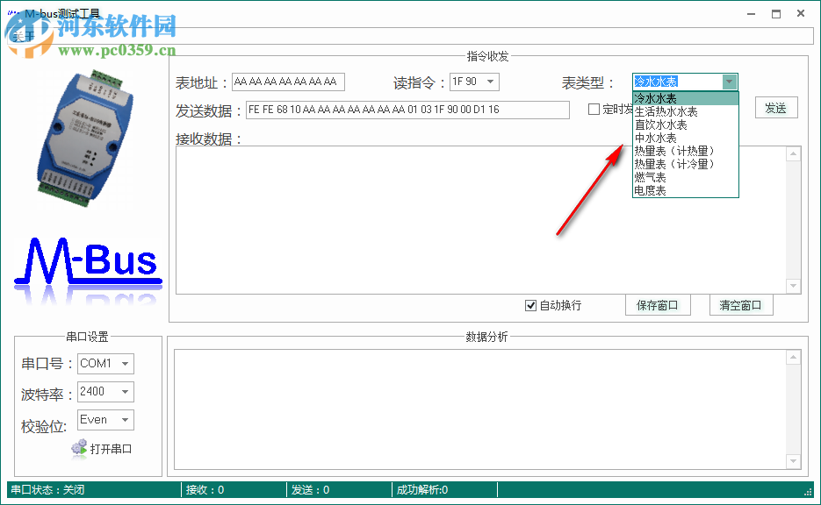Viewport: 821px width, 505px height.
Task: Click the serial port connector icon beside 打开串口
Action: tap(79, 448)
